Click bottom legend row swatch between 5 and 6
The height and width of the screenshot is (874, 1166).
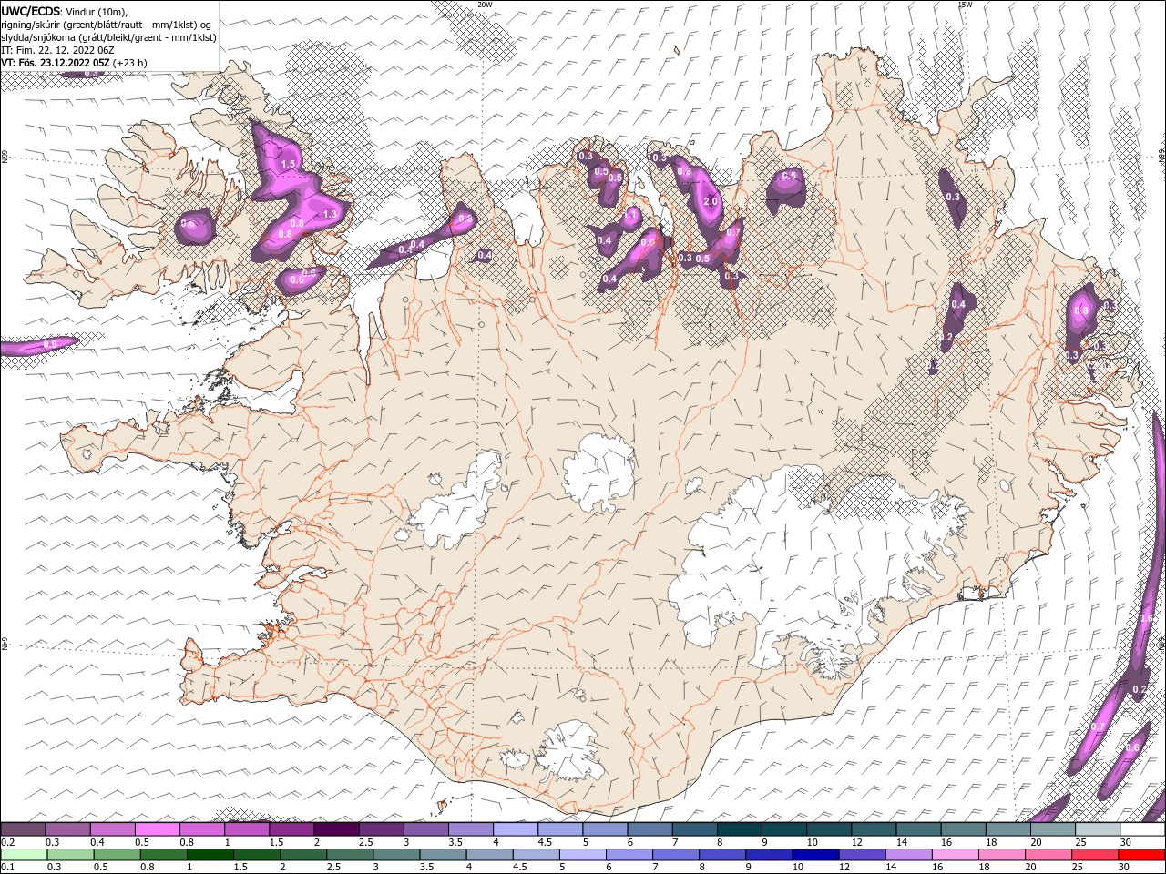click(582, 855)
